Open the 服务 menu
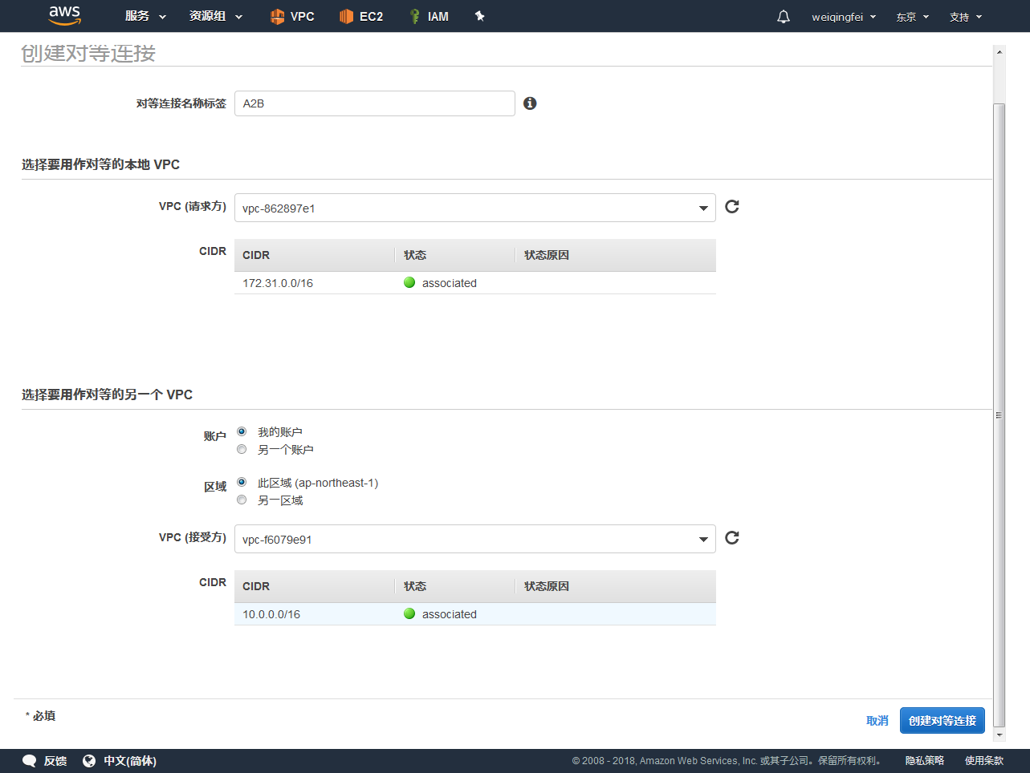This screenshot has height=773, width=1030. point(145,16)
